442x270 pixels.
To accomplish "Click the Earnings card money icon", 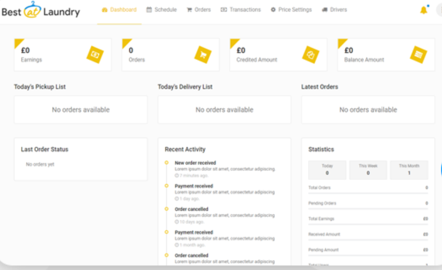I will [x=95, y=55].
